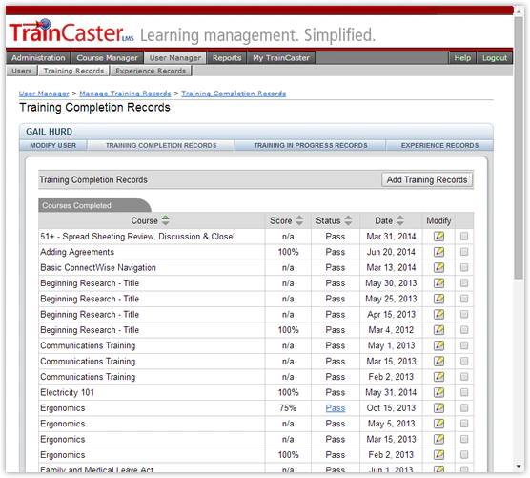Open the Reports menu tab
The image size is (530, 478).
(227, 58)
